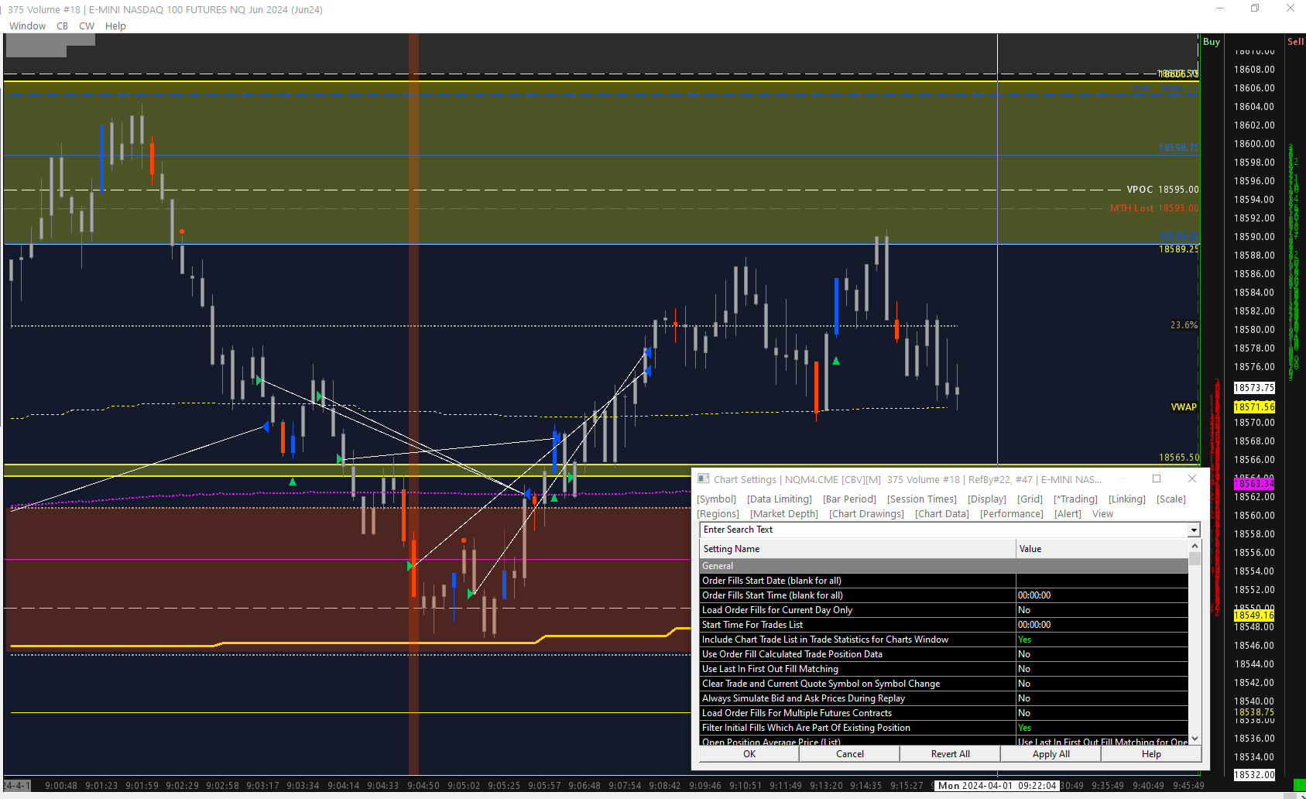This screenshot has height=799, width=1306.
Task: Go to the [Scale] tab
Action: [x=1171, y=499]
